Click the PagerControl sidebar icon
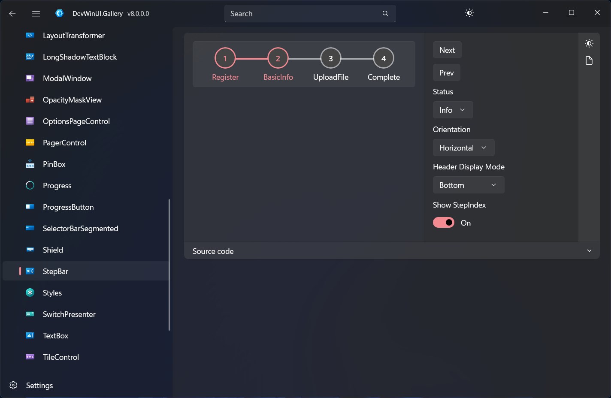This screenshot has height=398, width=611. (30, 142)
